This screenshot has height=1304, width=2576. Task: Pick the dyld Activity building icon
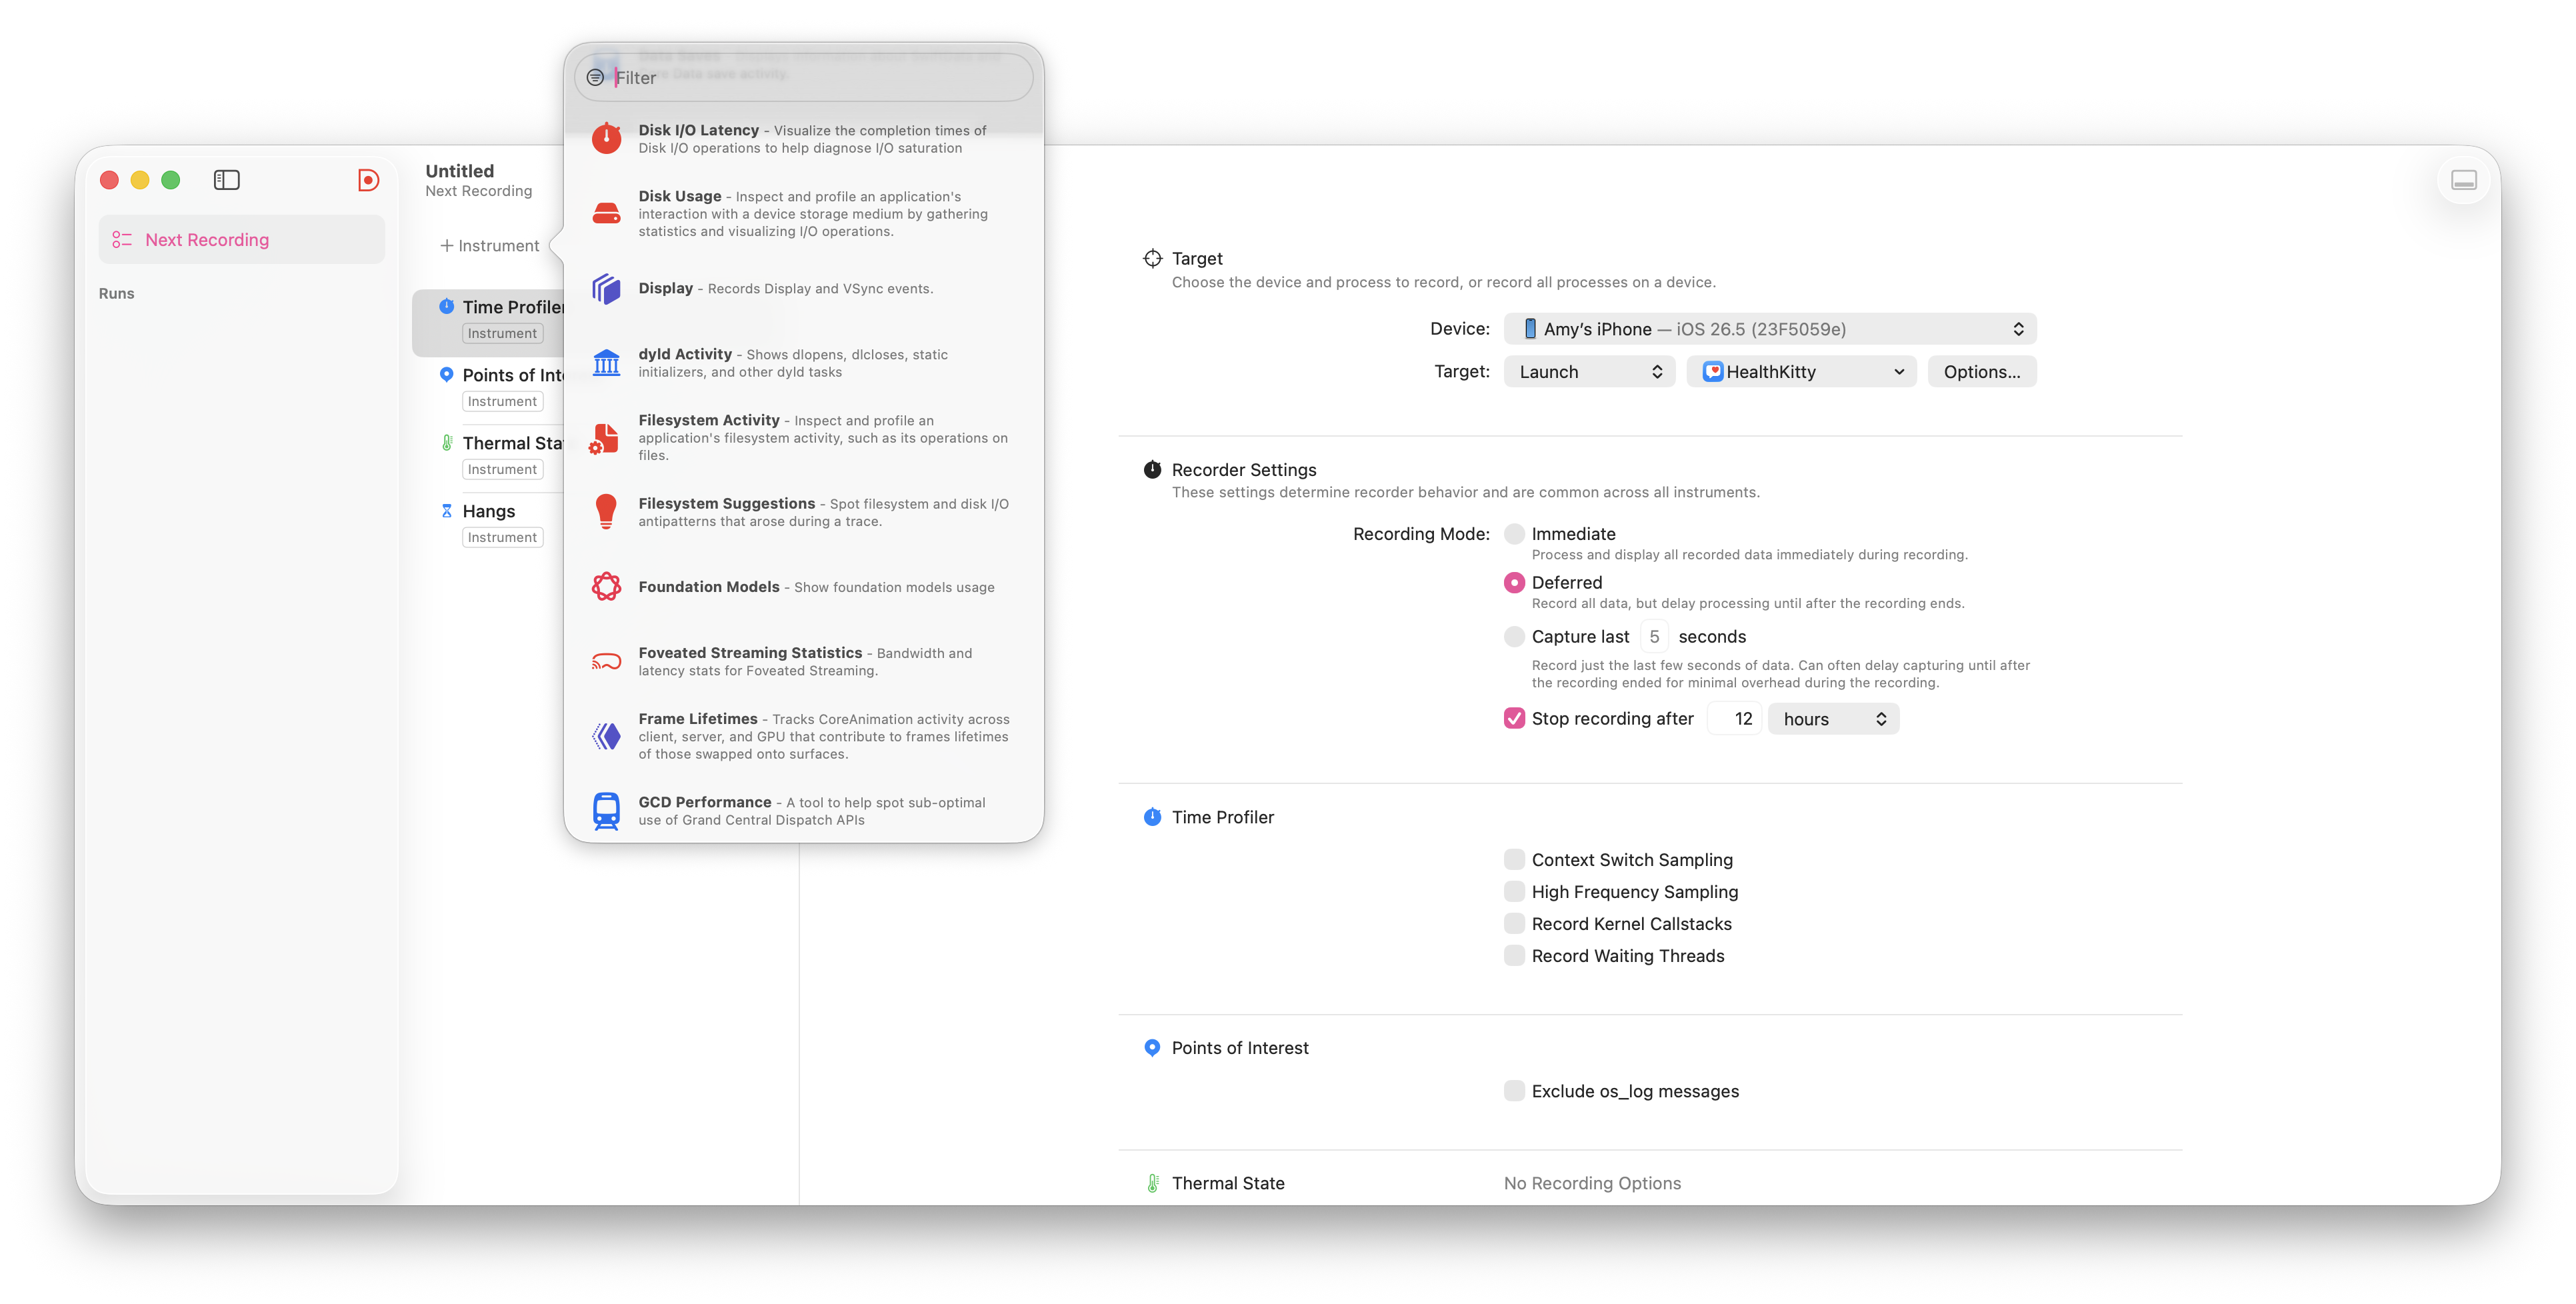pyautogui.click(x=606, y=362)
